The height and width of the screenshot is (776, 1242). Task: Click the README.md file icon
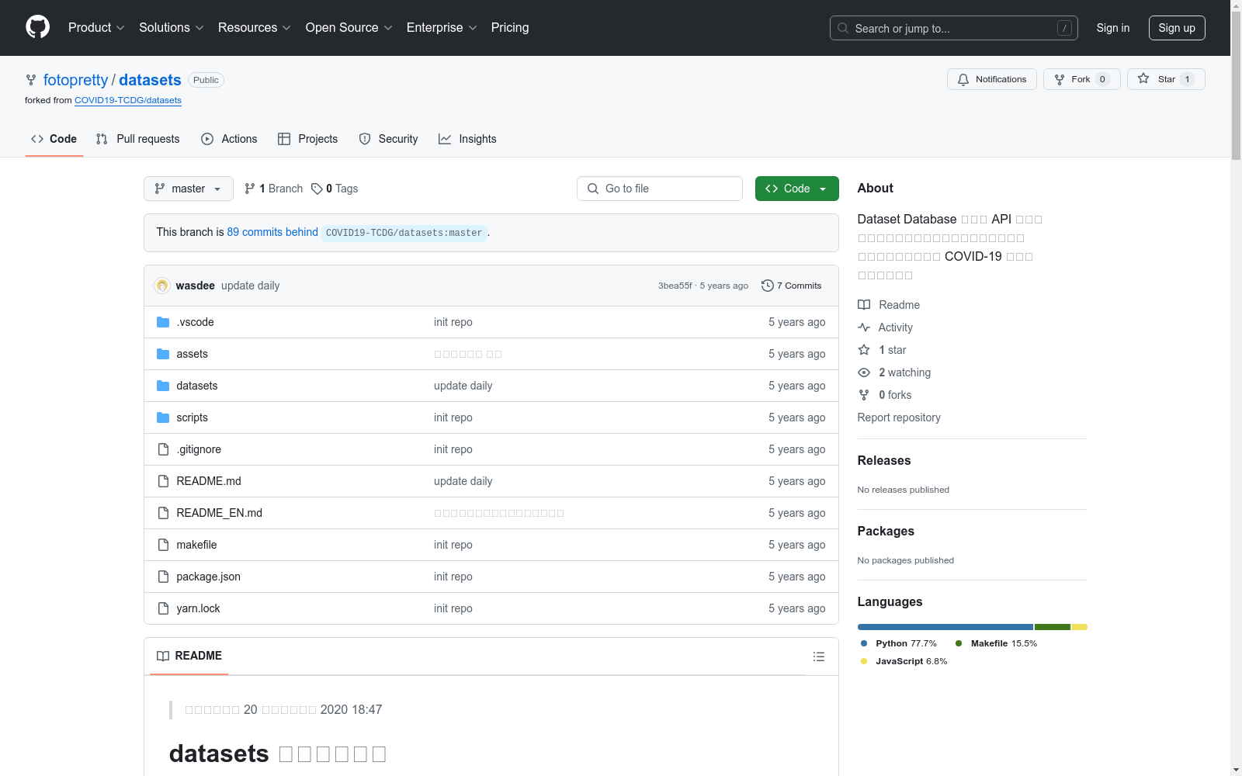(x=163, y=481)
